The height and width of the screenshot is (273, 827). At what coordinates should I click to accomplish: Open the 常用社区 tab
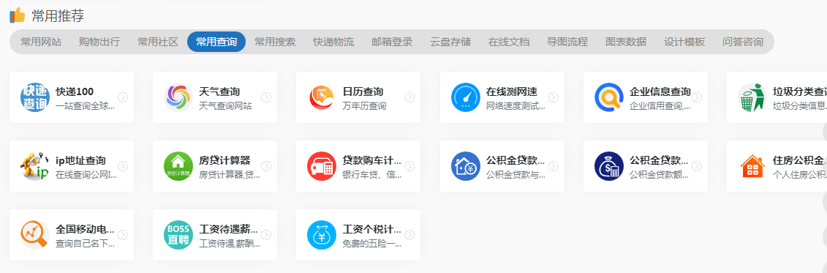pos(158,42)
